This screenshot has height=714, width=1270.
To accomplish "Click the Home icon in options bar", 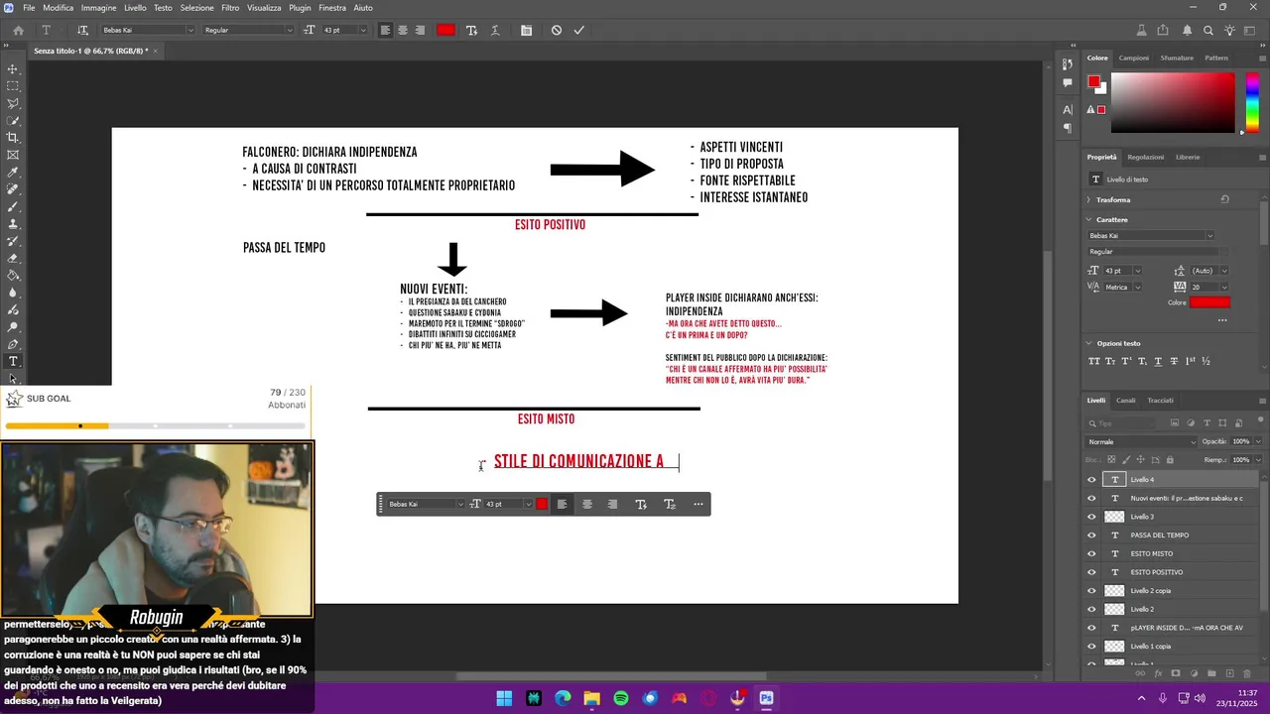I will click(x=18, y=30).
